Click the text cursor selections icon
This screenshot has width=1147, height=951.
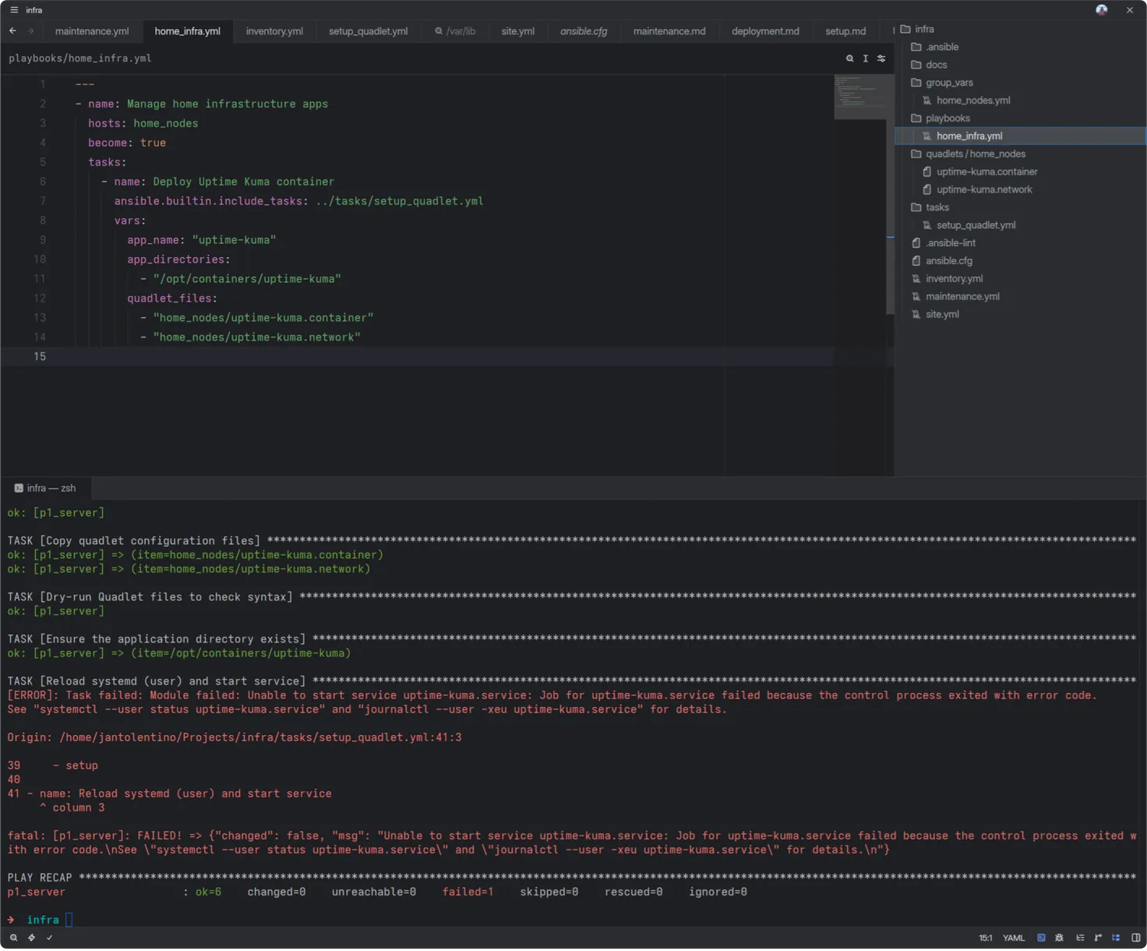(865, 58)
